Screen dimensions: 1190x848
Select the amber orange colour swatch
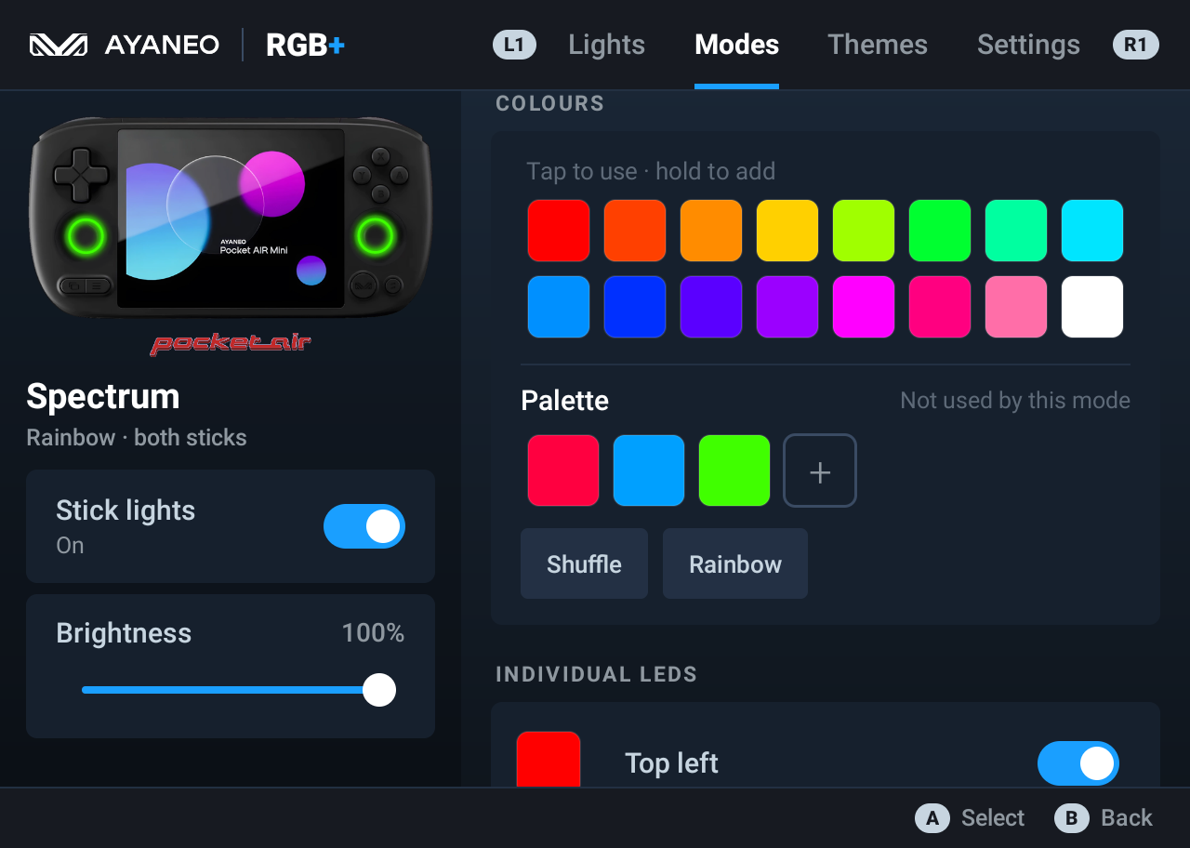(x=711, y=231)
